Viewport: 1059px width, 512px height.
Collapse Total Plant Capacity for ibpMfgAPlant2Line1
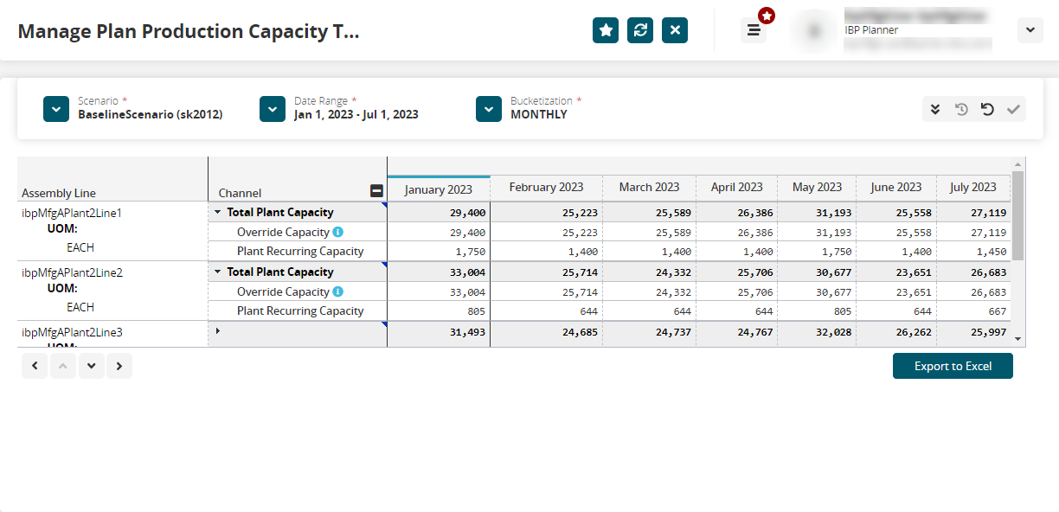click(218, 212)
